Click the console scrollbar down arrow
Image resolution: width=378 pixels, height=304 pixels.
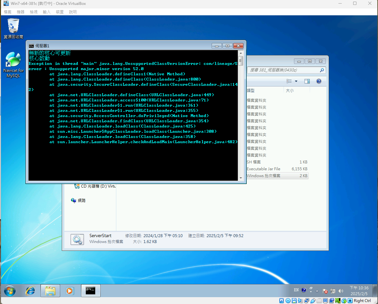coord(240,178)
